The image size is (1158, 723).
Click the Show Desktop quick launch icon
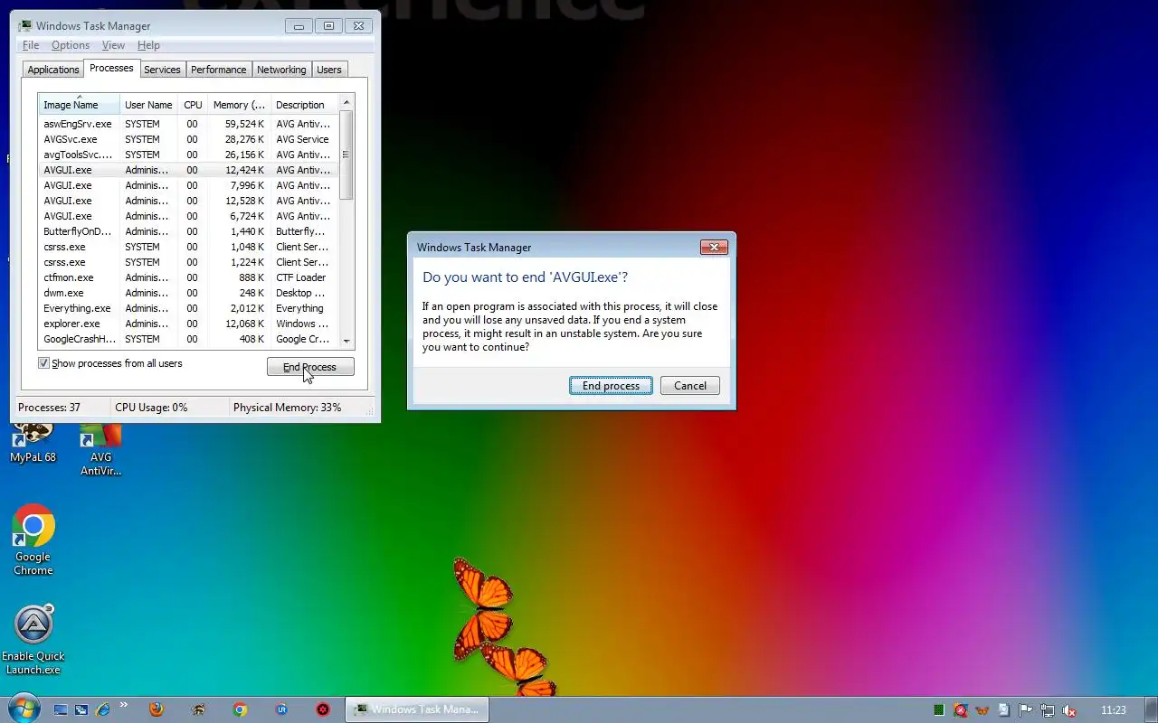click(61, 710)
